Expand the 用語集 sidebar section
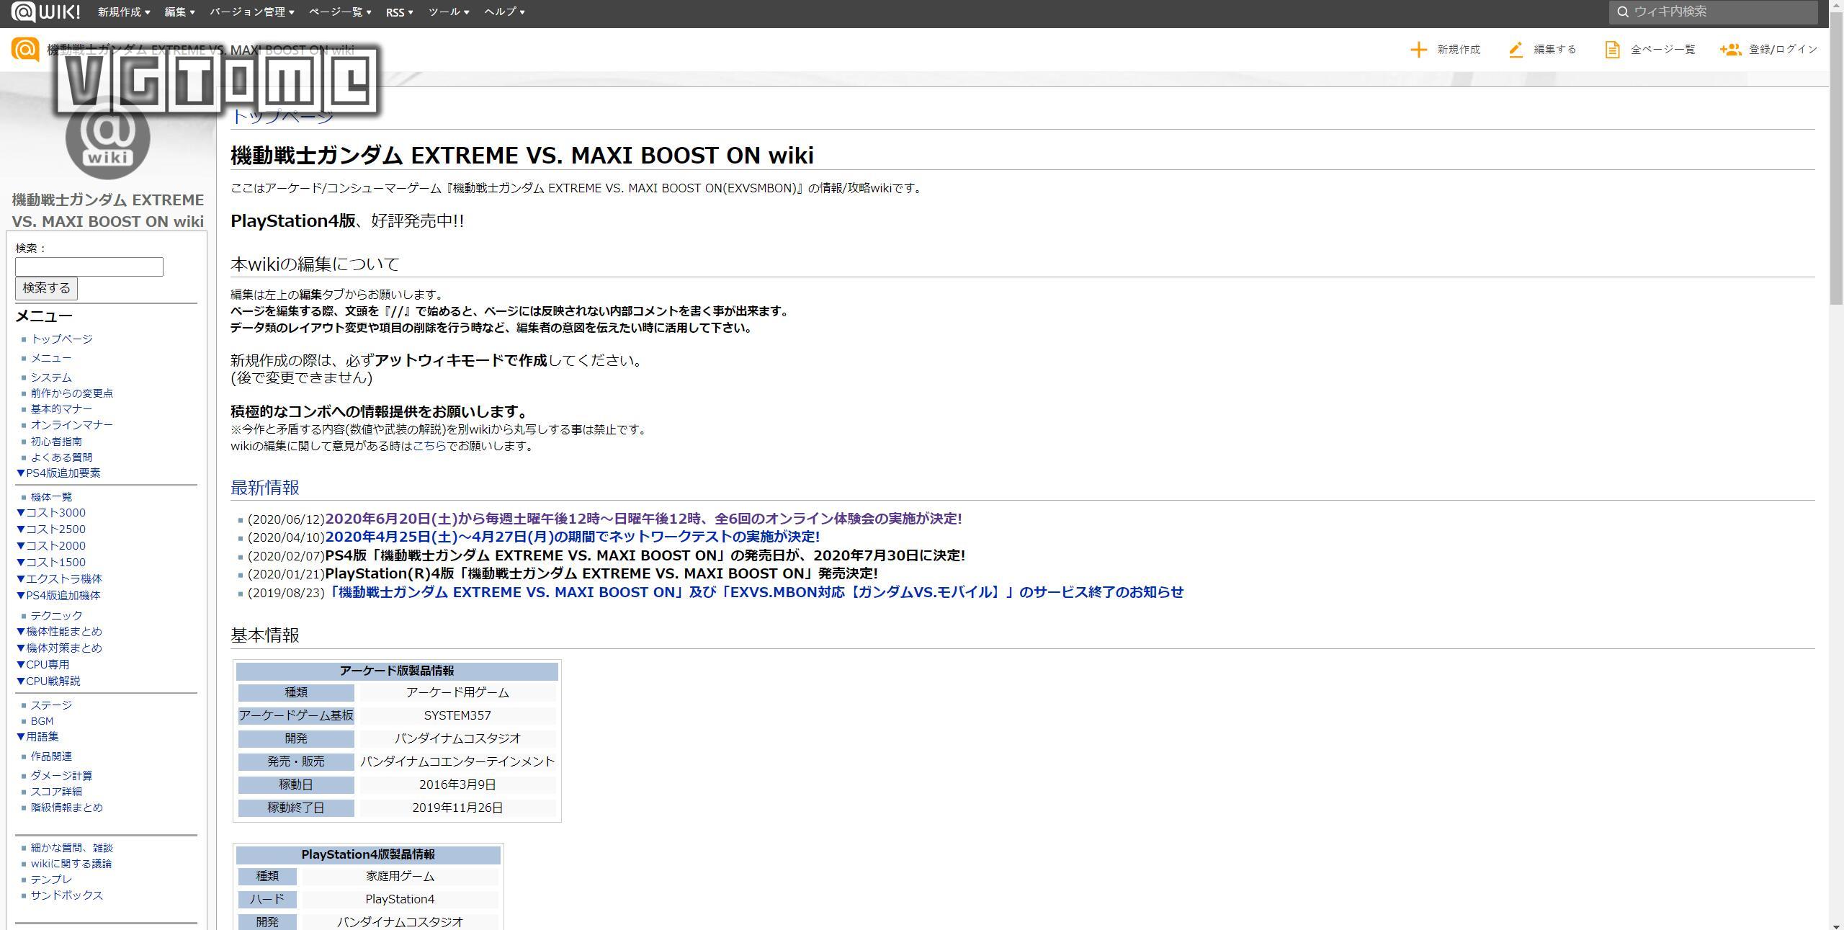Image resolution: width=1844 pixels, height=930 pixels. click(37, 737)
